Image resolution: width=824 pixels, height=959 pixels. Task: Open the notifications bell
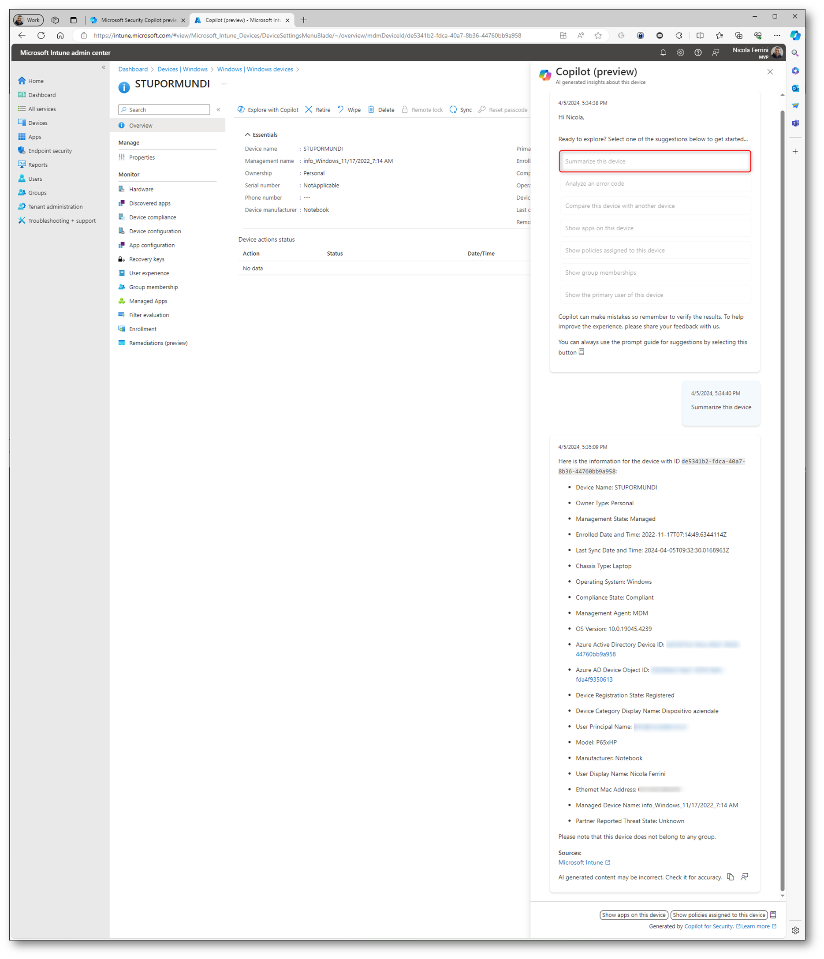[663, 53]
